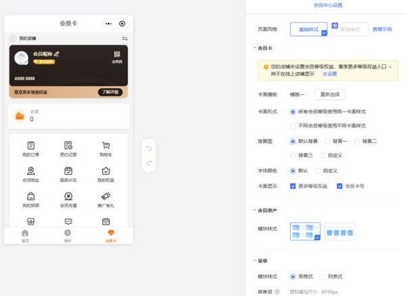Viewport: 405px width, 296px height.
Task: Dismiss the yellow warning notice
Action: click(x=390, y=67)
